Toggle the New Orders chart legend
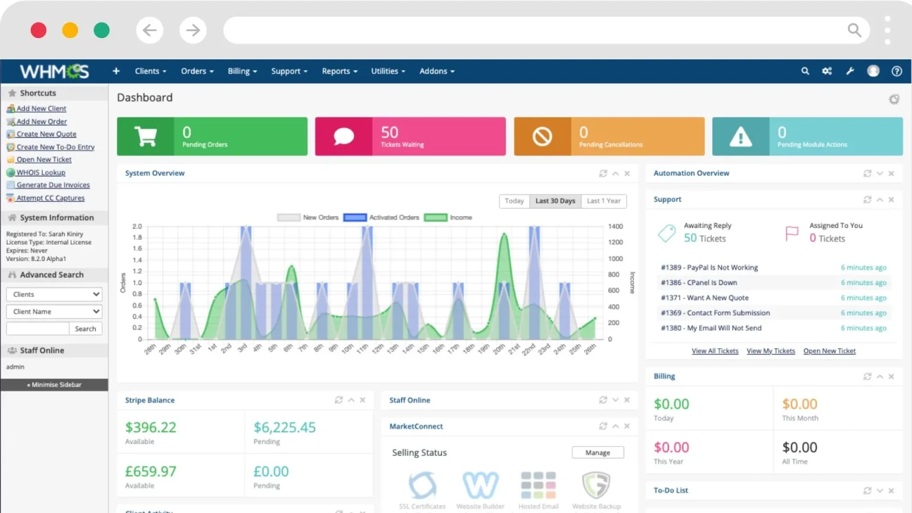Screen dimensions: 912x513 [x=308, y=217]
